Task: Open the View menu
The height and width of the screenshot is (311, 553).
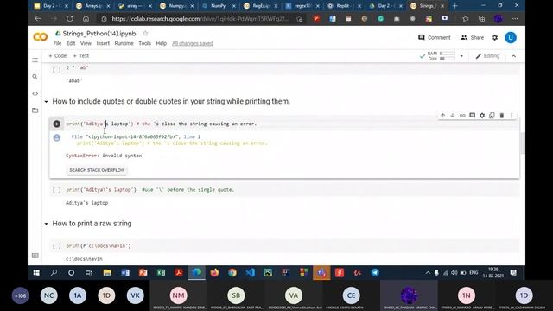Action: [86, 43]
